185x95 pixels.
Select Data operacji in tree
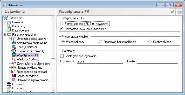tap(20, 30)
